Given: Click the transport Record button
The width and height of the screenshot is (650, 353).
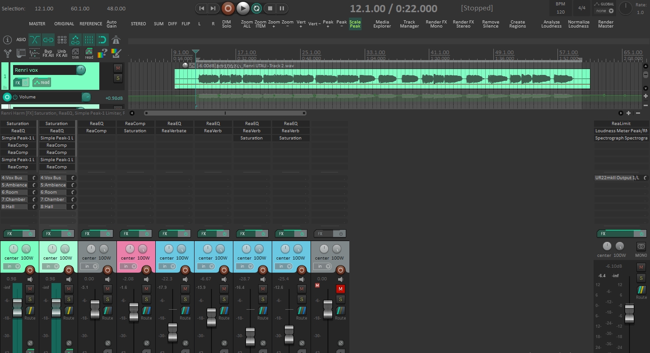Looking at the screenshot, I should (228, 8).
